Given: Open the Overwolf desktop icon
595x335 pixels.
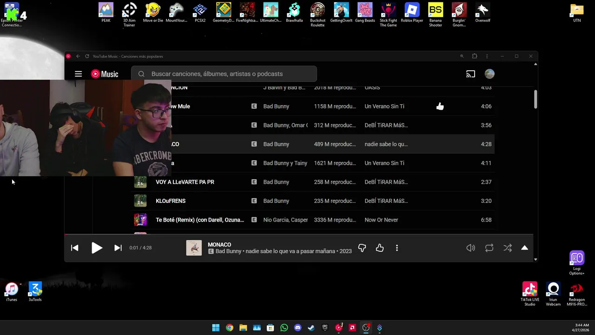Looking at the screenshot, I should pos(483,13).
